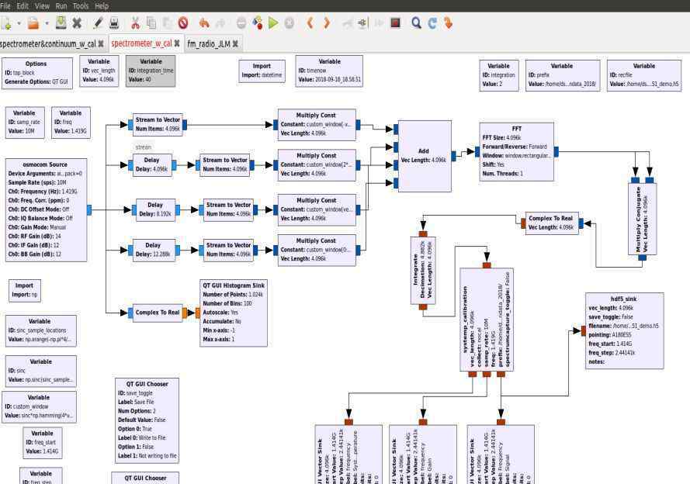Generate the flow graph with the colored shapes icon
The image size is (690, 484).
[x=258, y=22]
